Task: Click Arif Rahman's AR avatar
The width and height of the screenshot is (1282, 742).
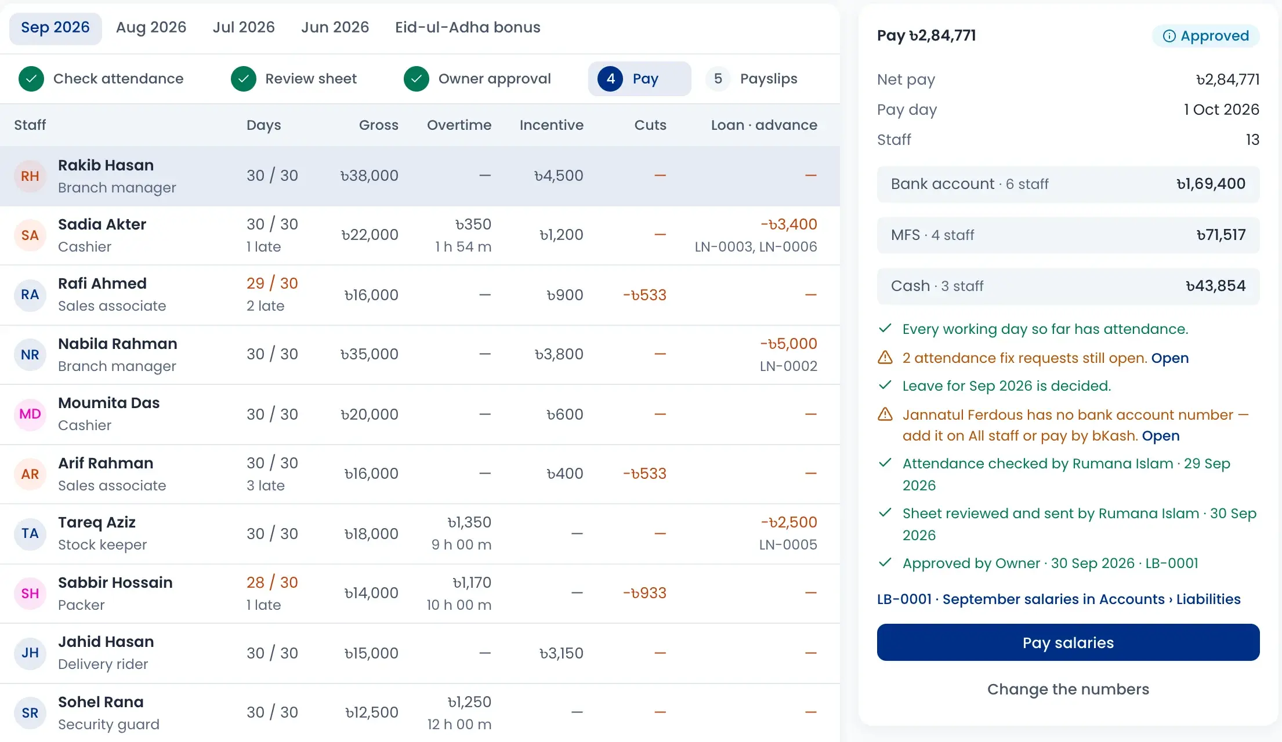Action: click(30, 474)
